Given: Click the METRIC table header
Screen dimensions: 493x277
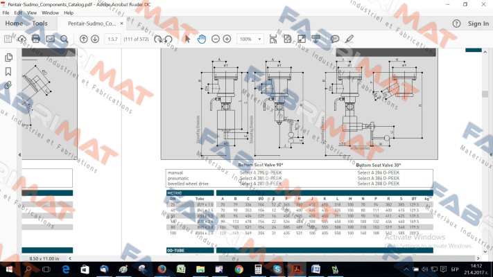Looking at the screenshot, I should click(190, 193).
